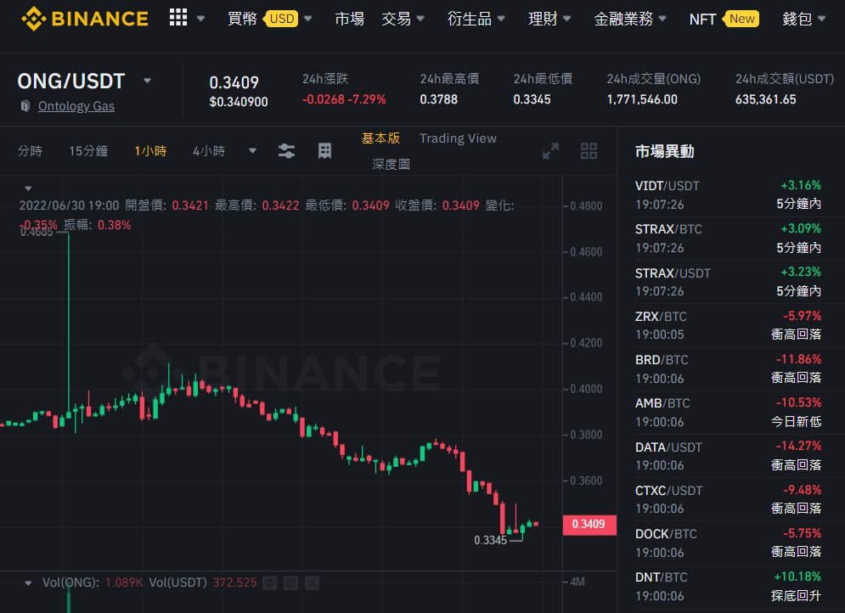Open 衍生品 menu dropdown
The width and height of the screenshot is (845, 613).
[x=476, y=19]
